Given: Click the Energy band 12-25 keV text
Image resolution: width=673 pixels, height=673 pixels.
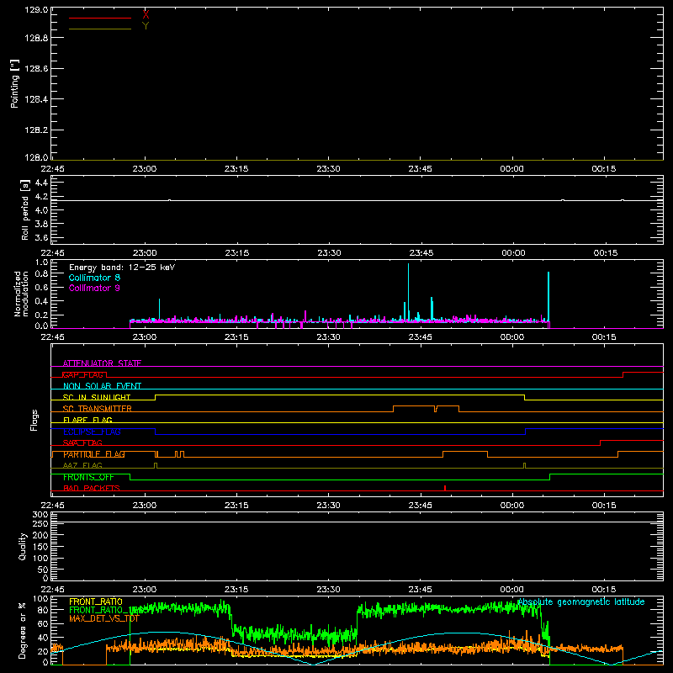Looking at the screenshot, I should point(122,268).
